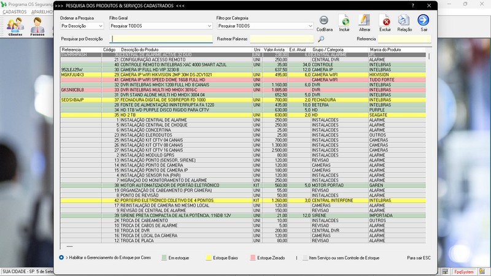The height and width of the screenshot is (276, 491).
Task: Select row MIGRAÇÃO DO MONITORAMENTO DE ALARME
Action: click(243, 180)
